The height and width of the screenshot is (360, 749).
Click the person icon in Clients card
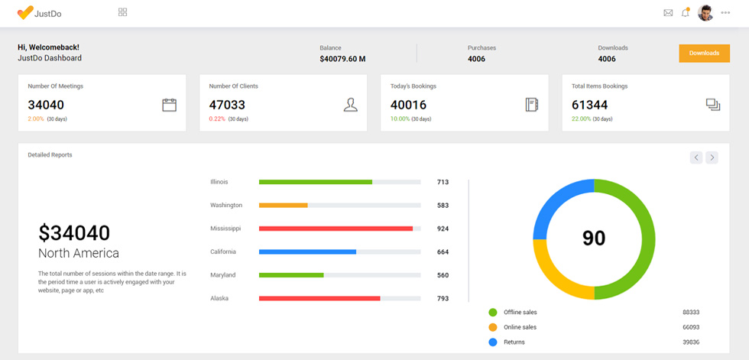coord(351,105)
